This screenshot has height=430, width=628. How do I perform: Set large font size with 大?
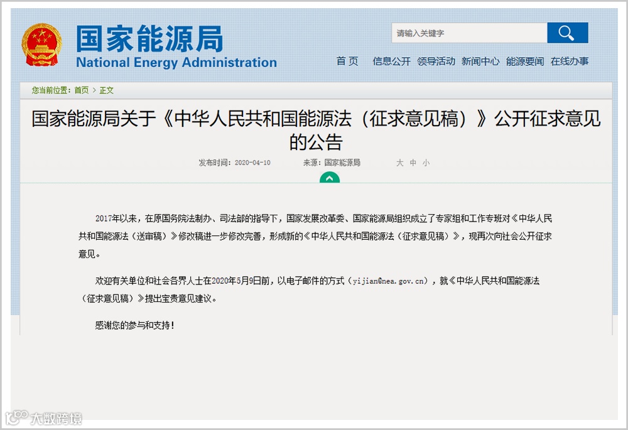click(399, 163)
